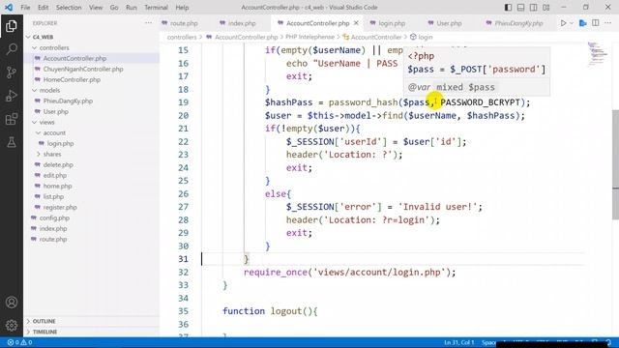
Task: Open editor More Actions ellipsis
Action: 608,23
